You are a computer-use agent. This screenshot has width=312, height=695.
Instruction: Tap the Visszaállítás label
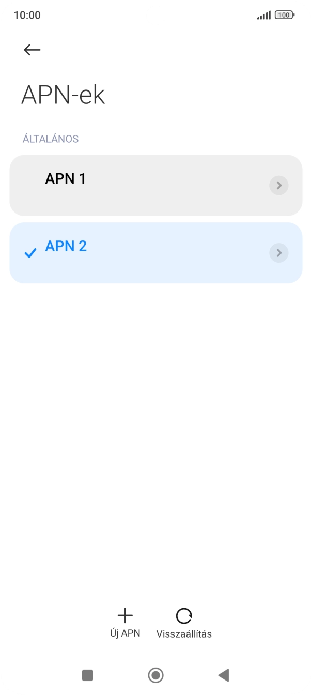(184, 634)
